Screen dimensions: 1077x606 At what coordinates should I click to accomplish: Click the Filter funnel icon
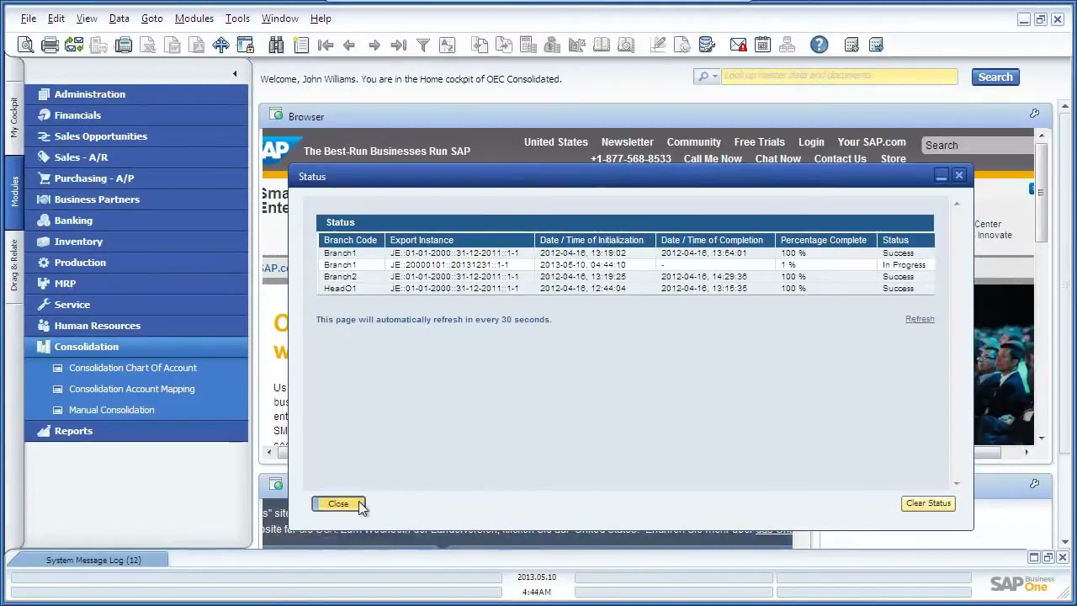tap(423, 45)
